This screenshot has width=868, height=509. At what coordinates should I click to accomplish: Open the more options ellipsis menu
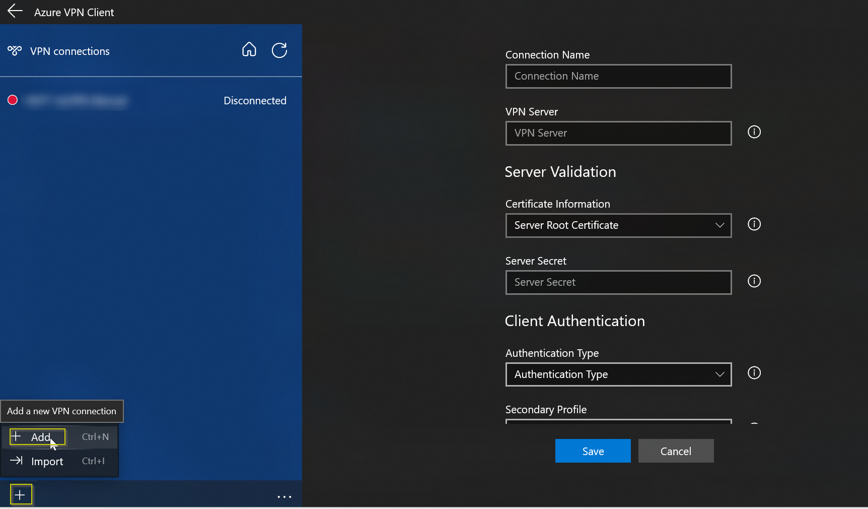[284, 496]
